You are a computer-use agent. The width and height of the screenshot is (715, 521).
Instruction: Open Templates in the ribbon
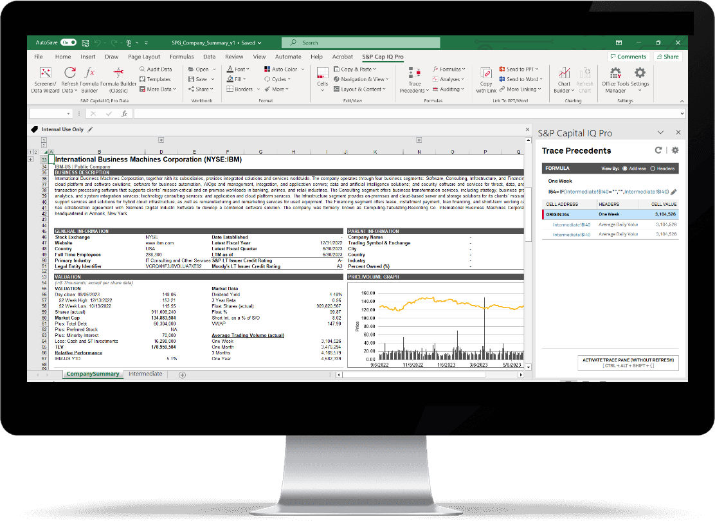(x=155, y=79)
